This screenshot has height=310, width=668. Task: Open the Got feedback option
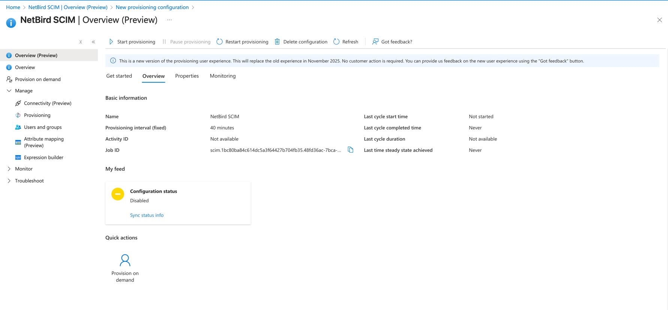[x=392, y=42]
